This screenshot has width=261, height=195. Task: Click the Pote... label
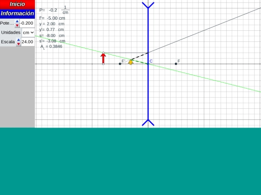7,23
